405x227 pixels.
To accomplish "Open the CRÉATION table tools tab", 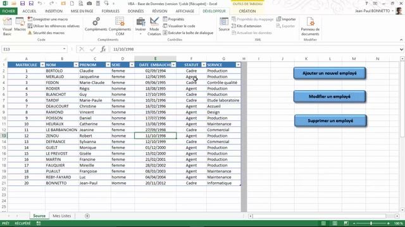I will 247,11.
